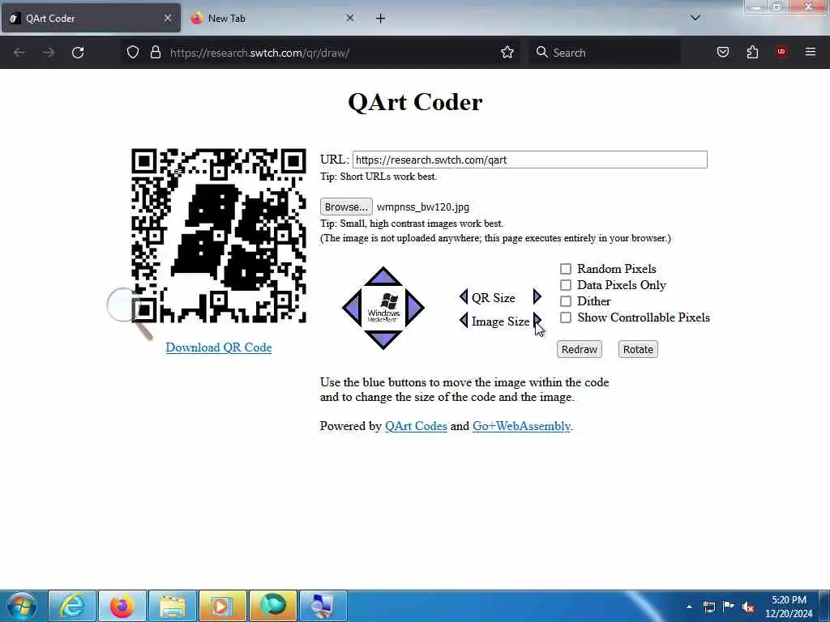Increase QR Size with right arrow
The width and height of the screenshot is (830, 622).
[537, 296]
